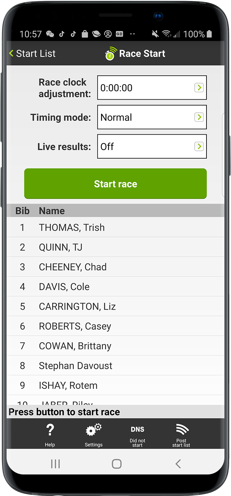Open the Live results dropdown arrow
The height and width of the screenshot is (496, 231).
click(x=199, y=147)
